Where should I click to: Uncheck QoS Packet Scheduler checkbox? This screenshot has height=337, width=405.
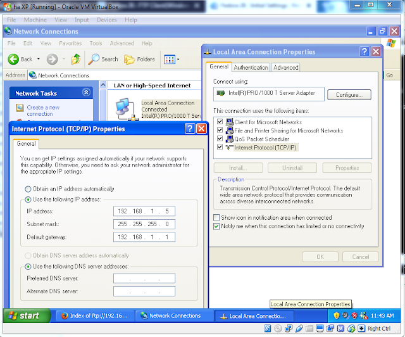click(x=220, y=139)
